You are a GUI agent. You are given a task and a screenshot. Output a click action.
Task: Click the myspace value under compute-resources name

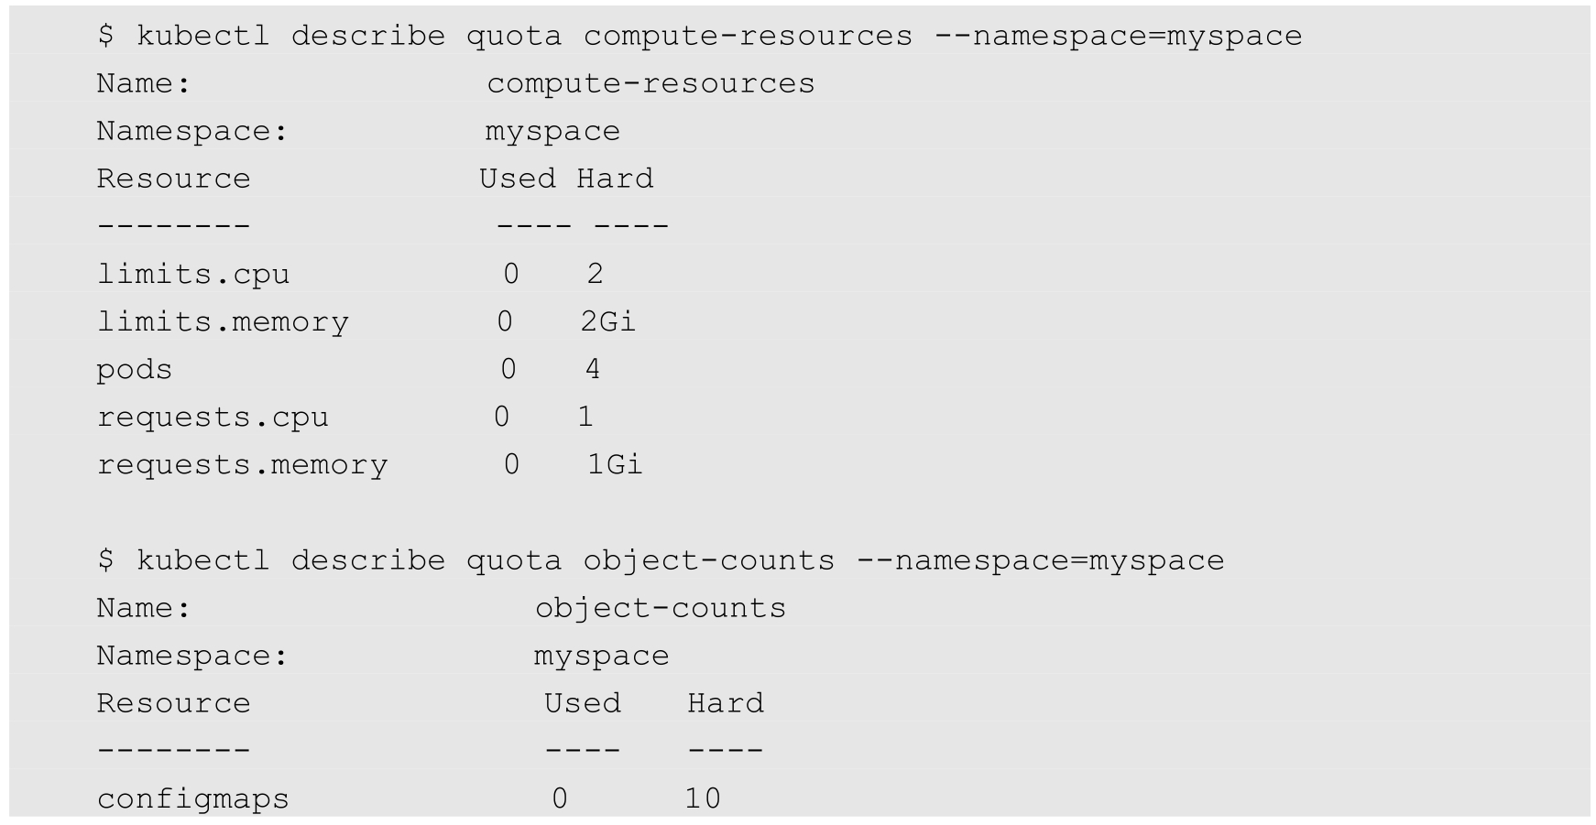tap(552, 132)
